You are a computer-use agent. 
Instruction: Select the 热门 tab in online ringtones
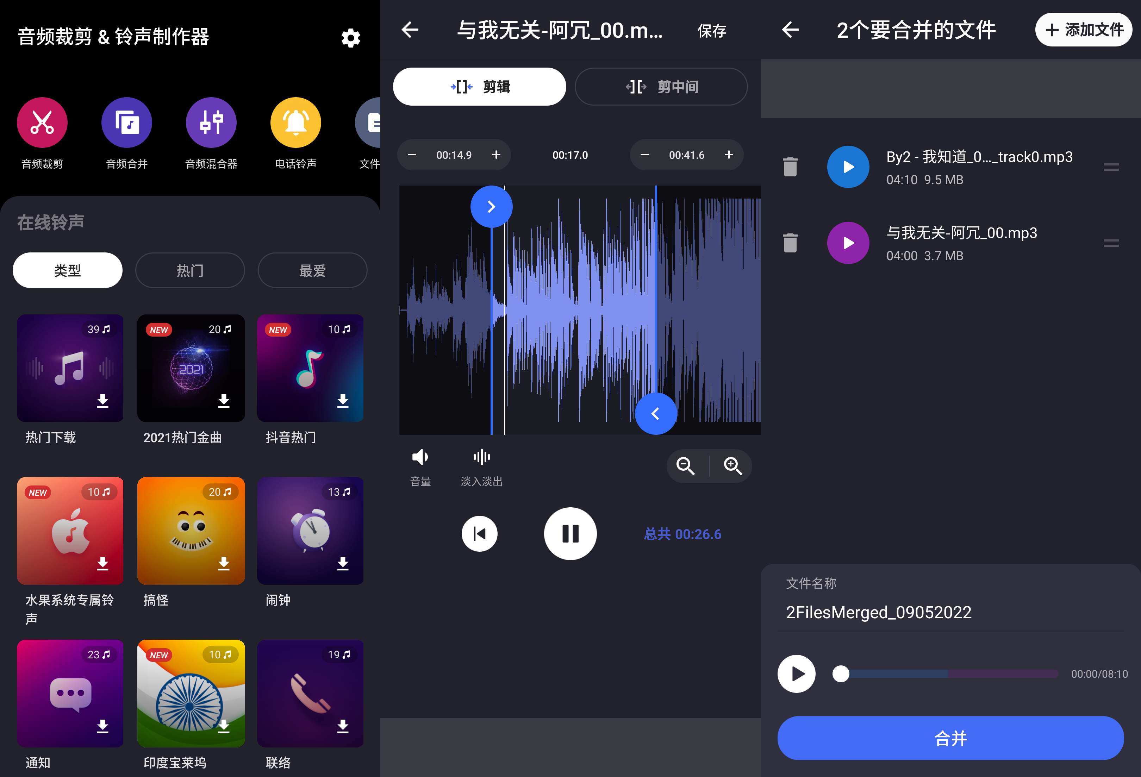pyautogui.click(x=190, y=270)
